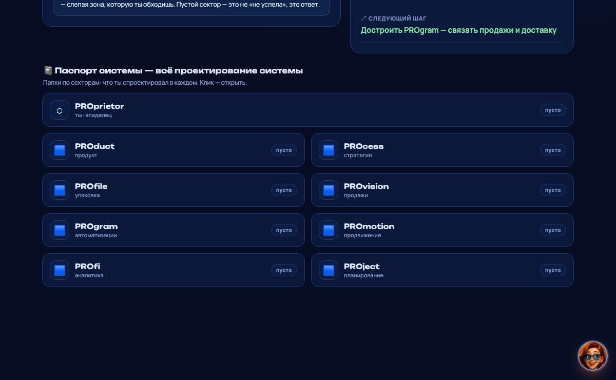Open the PROmotion folder title

point(369,226)
